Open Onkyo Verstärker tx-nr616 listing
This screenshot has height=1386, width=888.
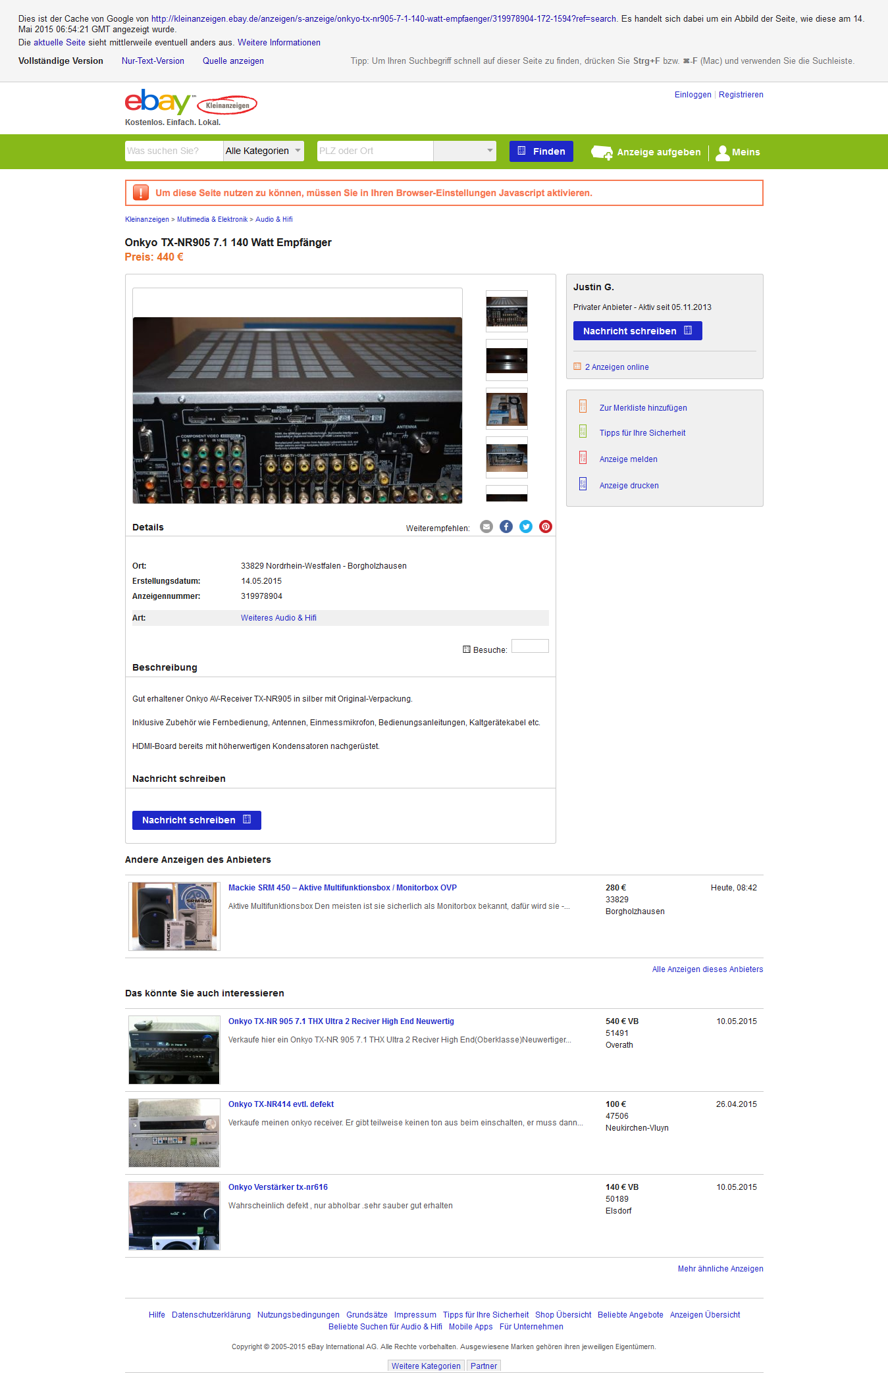point(278,1187)
